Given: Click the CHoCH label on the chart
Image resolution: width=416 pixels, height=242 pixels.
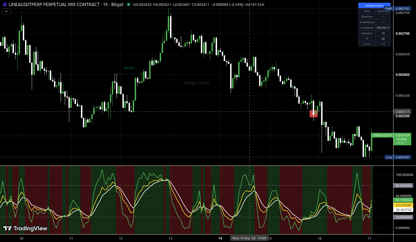Looking at the screenshot, I should (129, 68).
